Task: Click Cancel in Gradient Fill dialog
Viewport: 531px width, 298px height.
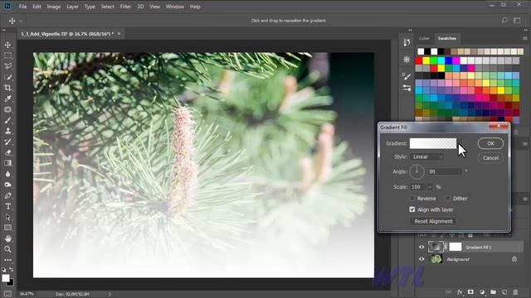Action: tap(490, 158)
